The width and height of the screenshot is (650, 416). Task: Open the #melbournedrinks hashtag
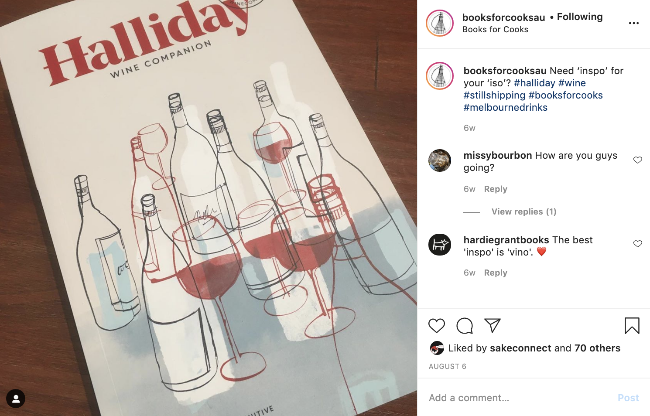pos(506,107)
